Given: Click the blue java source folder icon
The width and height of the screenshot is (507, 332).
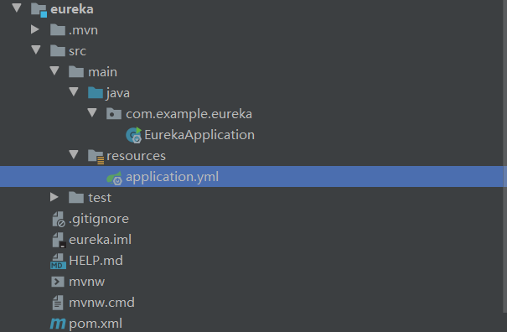Looking at the screenshot, I should [96, 93].
